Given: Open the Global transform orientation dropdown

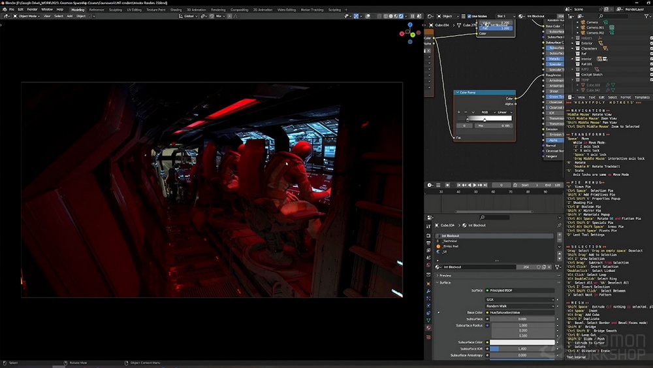Looking at the screenshot, I should coord(188,16).
